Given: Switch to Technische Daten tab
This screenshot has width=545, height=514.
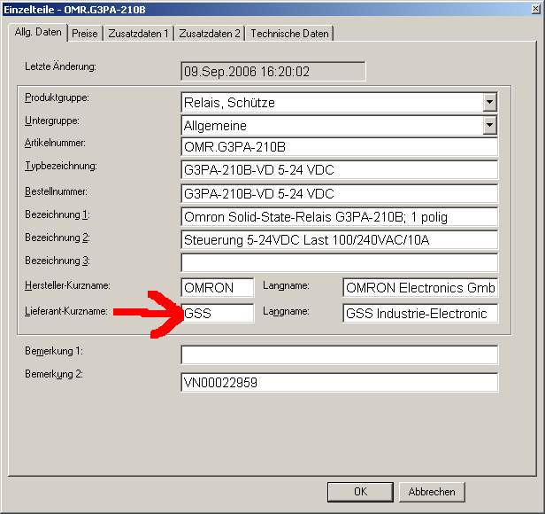Looking at the screenshot, I should pyautogui.click(x=289, y=34).
